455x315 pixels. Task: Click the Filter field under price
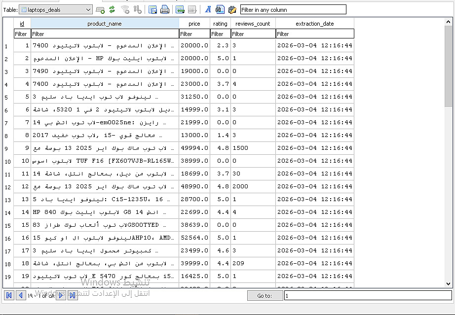[x=194, y=34]
